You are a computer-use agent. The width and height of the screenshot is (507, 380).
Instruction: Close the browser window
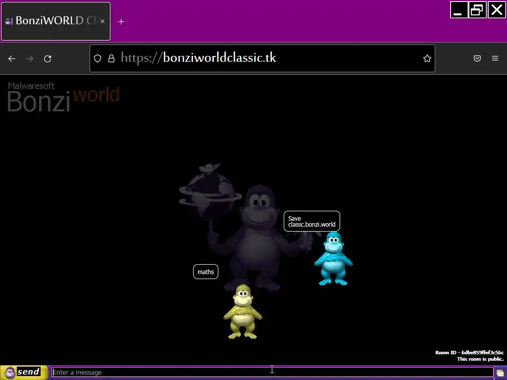[x=497, y=10]
